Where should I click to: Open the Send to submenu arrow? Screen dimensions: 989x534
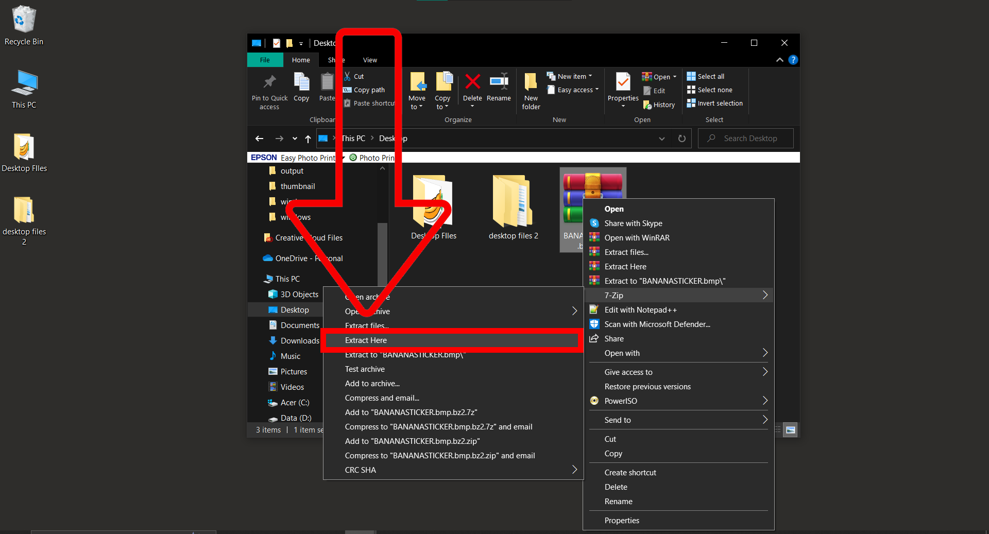[x=764, y=420]
